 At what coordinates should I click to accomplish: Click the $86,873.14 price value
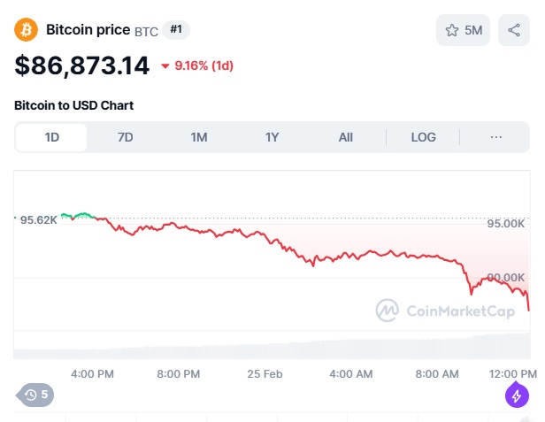click(82, 65)
